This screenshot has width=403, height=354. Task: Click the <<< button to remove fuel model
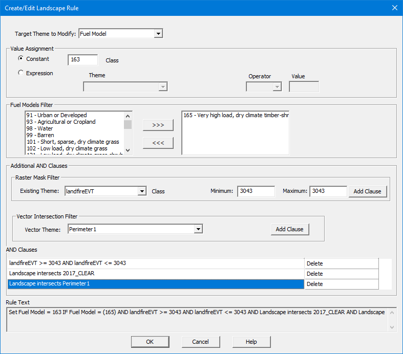[x=158, y=143]
